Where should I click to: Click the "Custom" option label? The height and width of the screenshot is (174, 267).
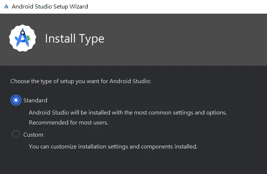[x=33, y=134]
